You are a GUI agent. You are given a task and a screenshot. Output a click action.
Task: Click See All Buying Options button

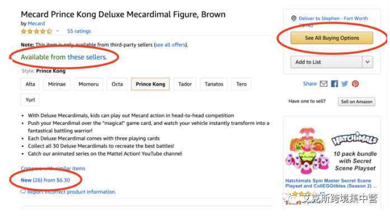tap(332, 38)
